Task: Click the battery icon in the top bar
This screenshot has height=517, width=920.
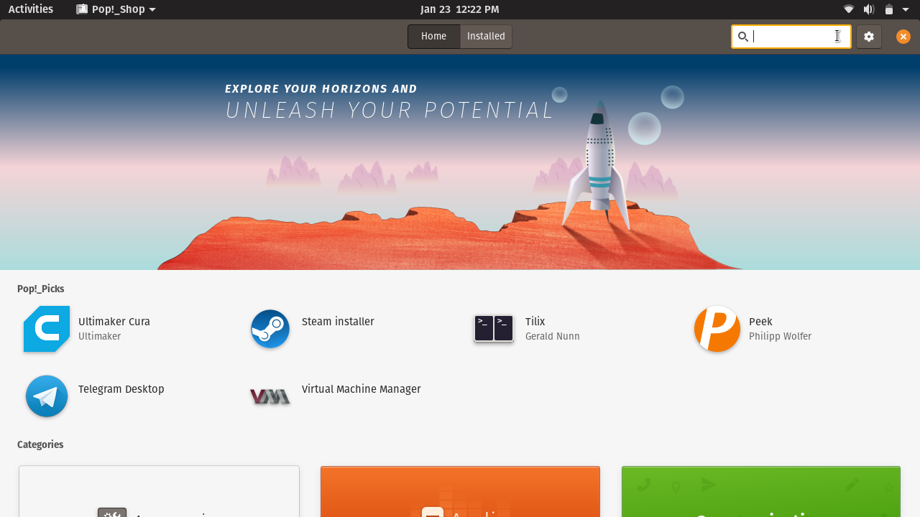Action: click(x=888, y=9)
